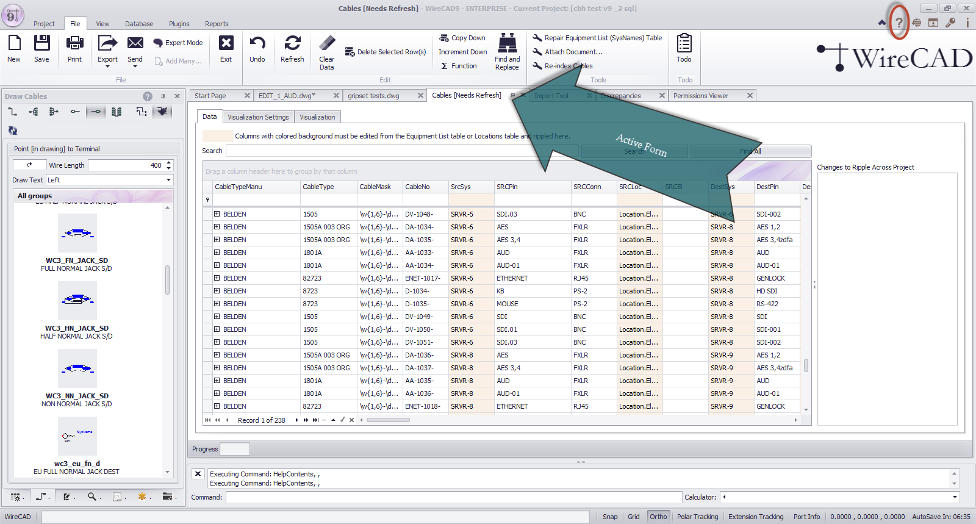Expand row with CableNo DA-1034-
The height and width of the screenshot is (524, 976).
(217, 227)
